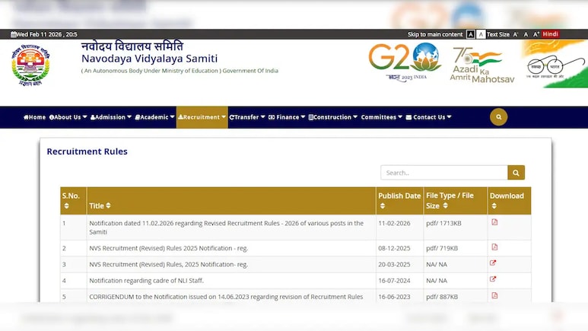Image resolution: width=588 pixels, height=331 pixels.
Task: Expand Construction dropdown menu
Action: 333,117
